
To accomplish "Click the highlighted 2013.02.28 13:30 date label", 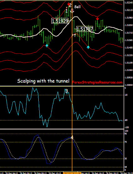I will pyautogui.click(x=72, y=173).
